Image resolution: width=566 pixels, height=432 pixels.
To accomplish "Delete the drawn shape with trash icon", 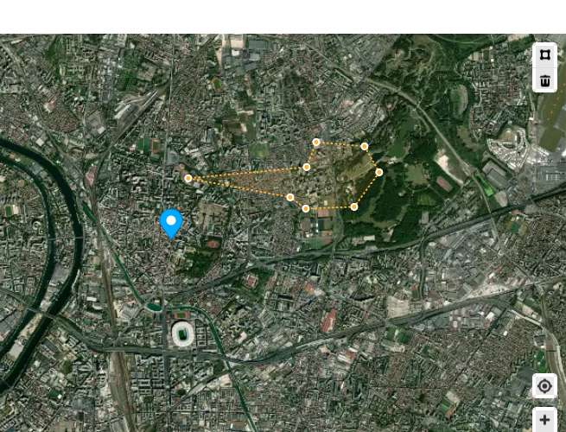I will 544,80.
